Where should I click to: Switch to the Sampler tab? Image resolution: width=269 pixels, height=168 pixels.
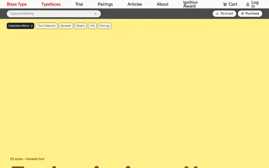point(66,26)
